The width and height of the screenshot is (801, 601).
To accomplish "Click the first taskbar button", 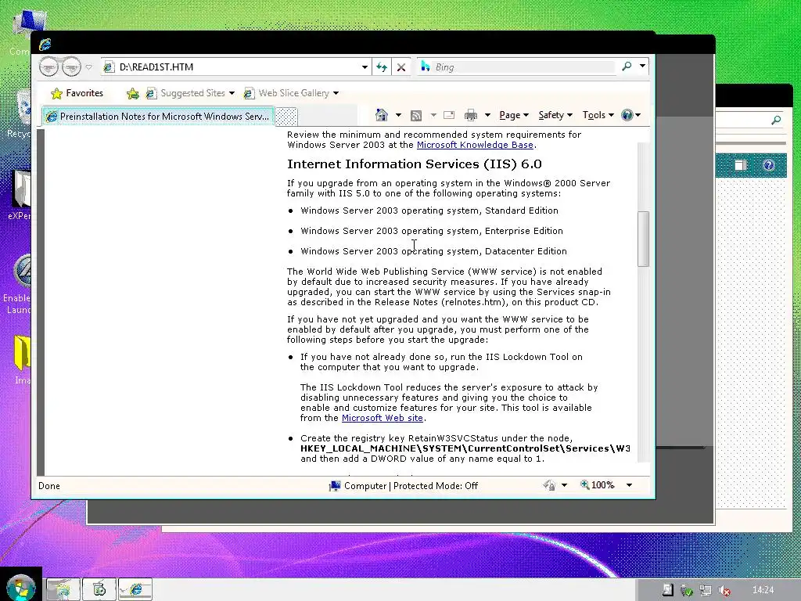I will [x=63, y=589].
